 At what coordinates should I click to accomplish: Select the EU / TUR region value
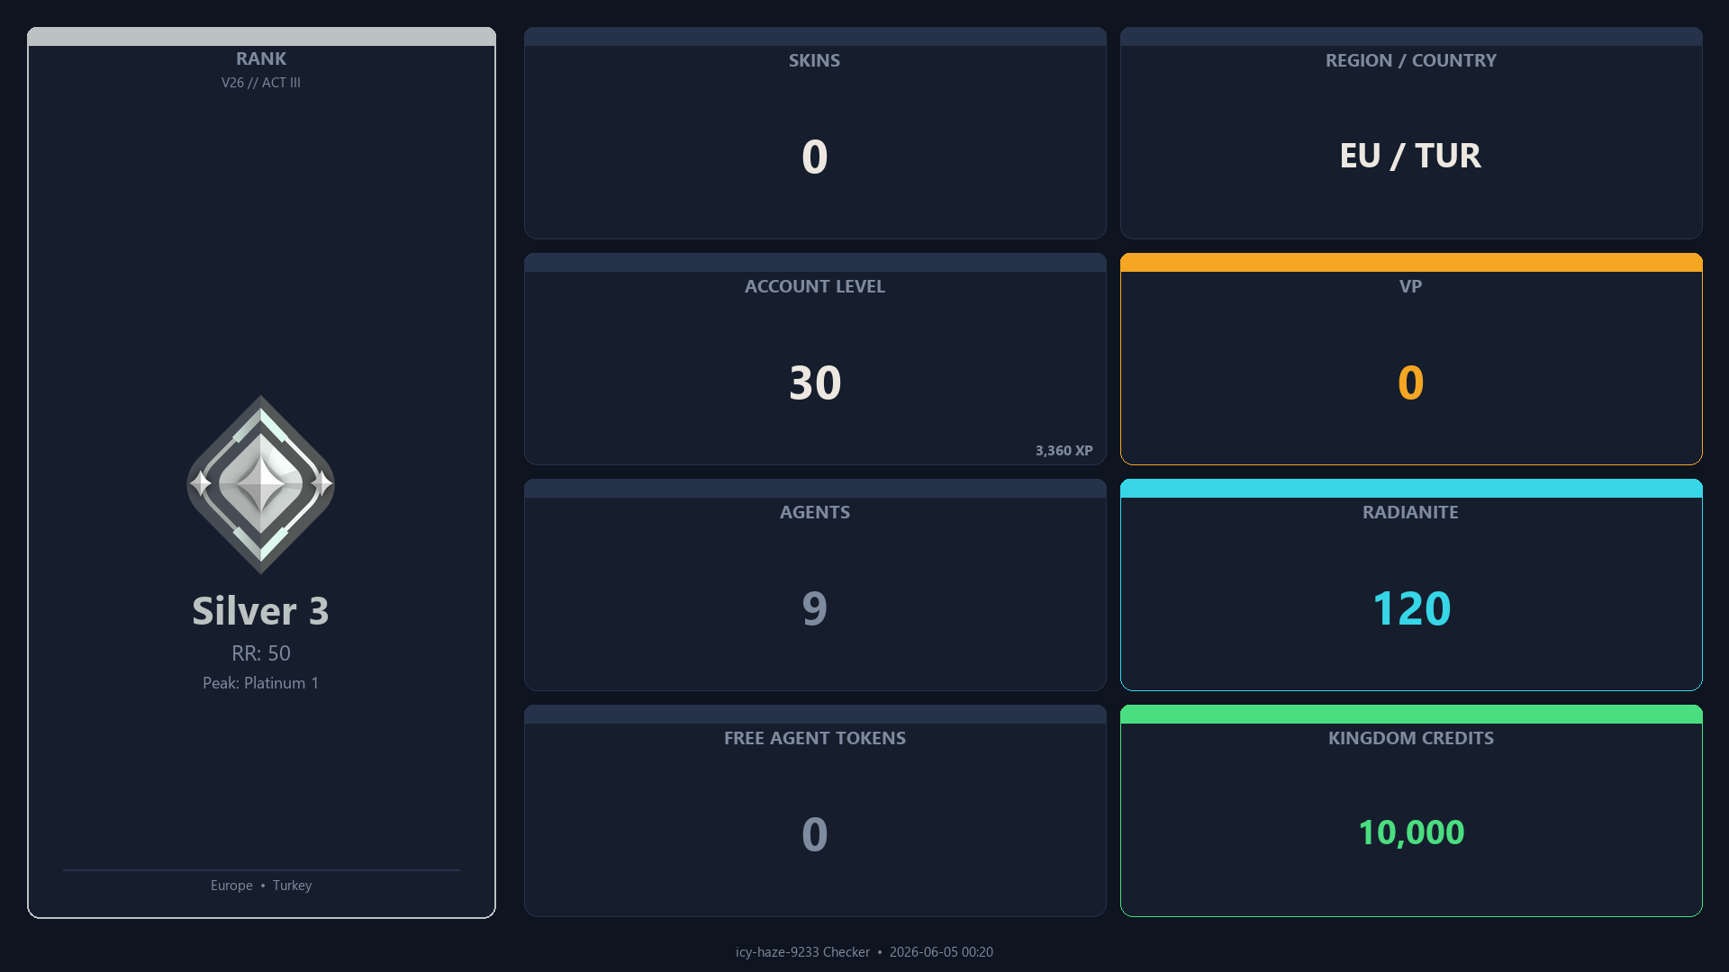click(x=1410, y=156)
